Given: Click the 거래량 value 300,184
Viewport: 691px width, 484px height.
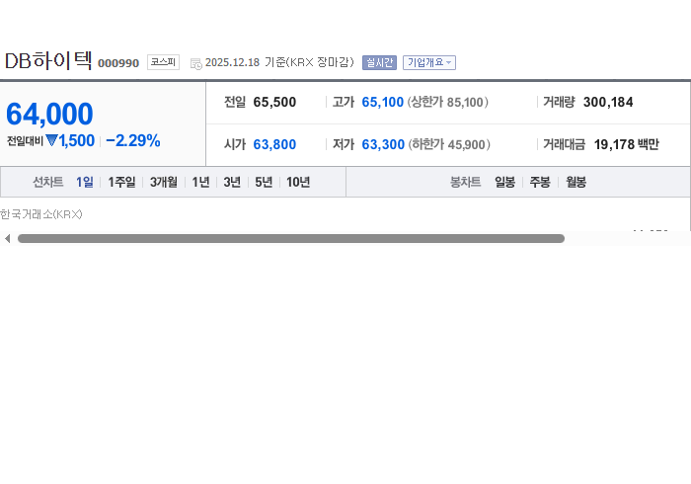Looking at the screenshot, I should (x=608, y=103).
